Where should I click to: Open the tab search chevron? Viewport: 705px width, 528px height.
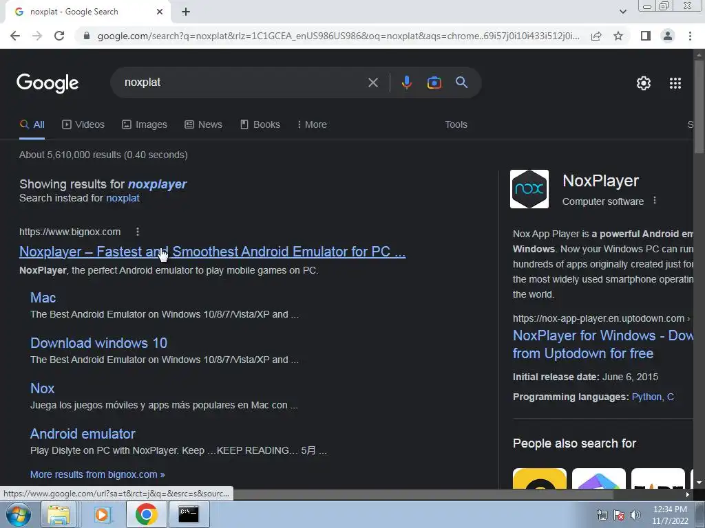(622, 12)
